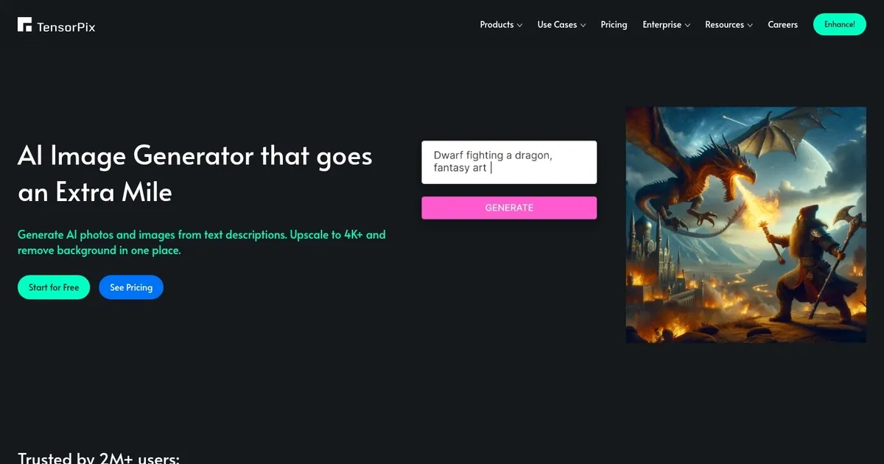The height and width of the screenshot is (464, 884).
Task: Go to Pricing in the top navigation
Action: click(614, 24)
